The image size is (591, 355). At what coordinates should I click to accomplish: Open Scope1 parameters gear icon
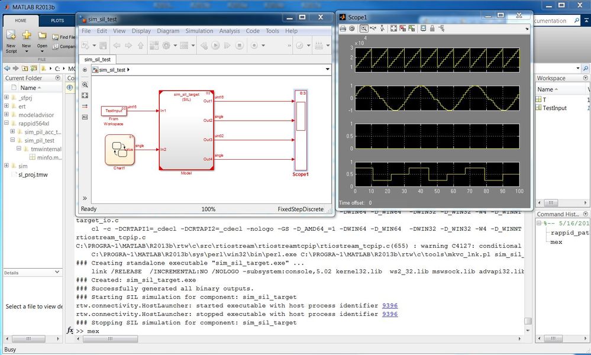352,28
